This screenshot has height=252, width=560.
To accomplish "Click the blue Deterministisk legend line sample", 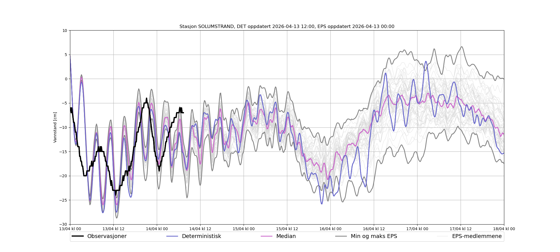I will (x=172, y=236).
